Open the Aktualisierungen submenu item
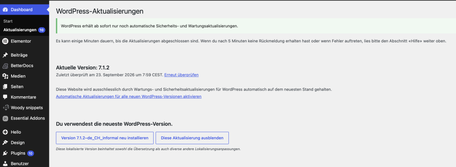456x167 pixels. pyautogui.click(x=20, y=30)
